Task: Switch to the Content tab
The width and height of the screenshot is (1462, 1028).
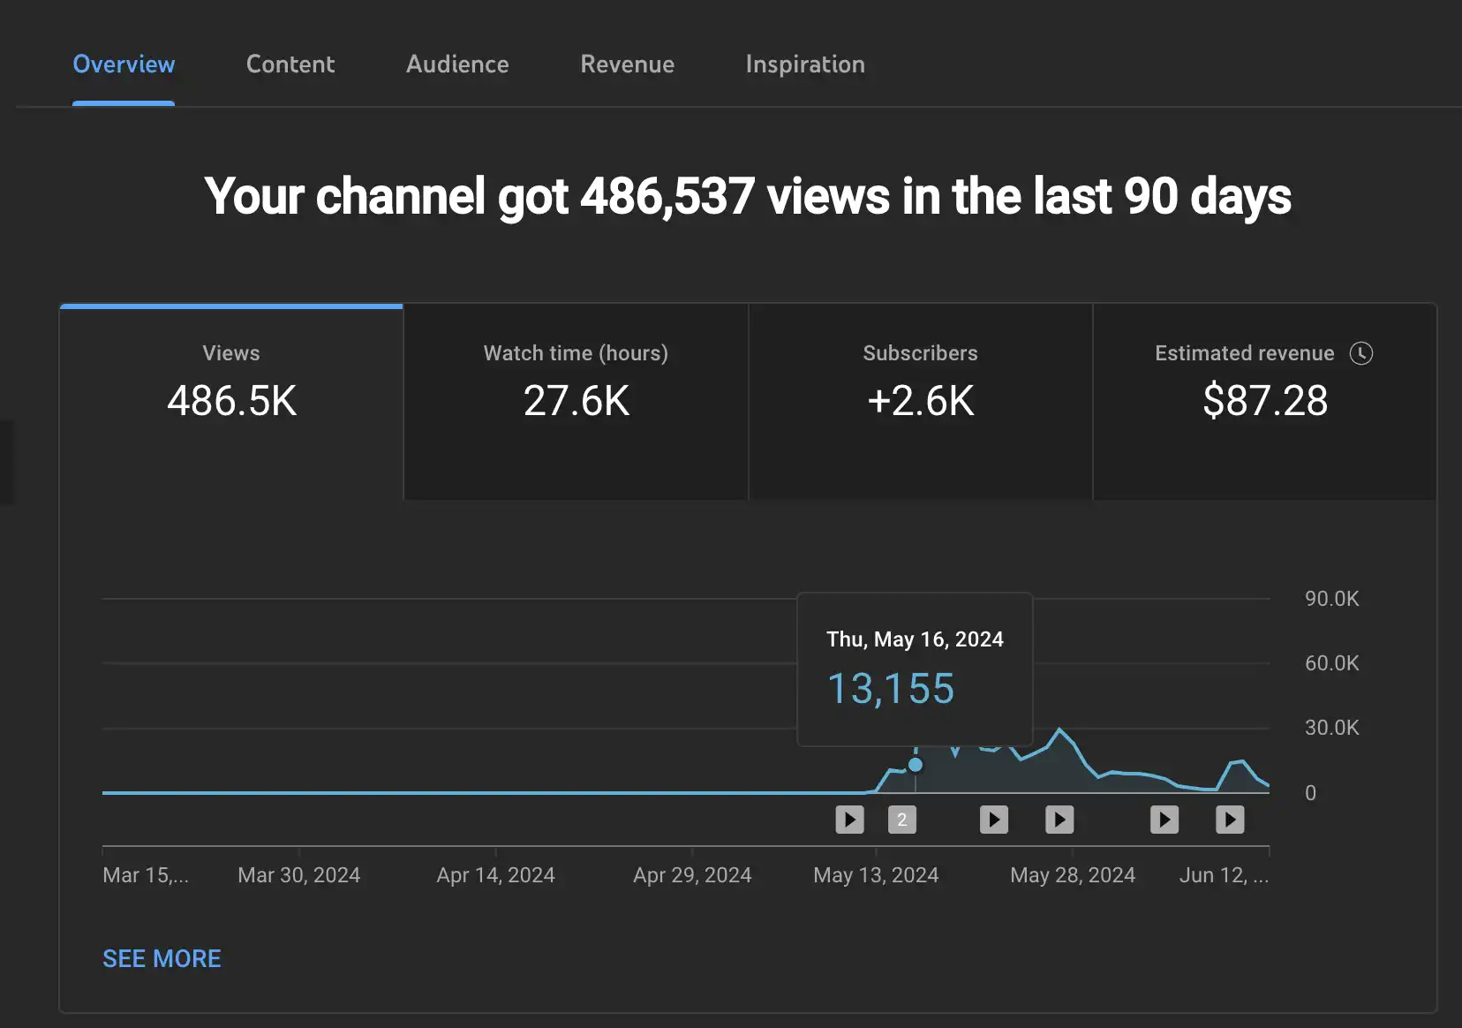Action: (x=290, y=64)
